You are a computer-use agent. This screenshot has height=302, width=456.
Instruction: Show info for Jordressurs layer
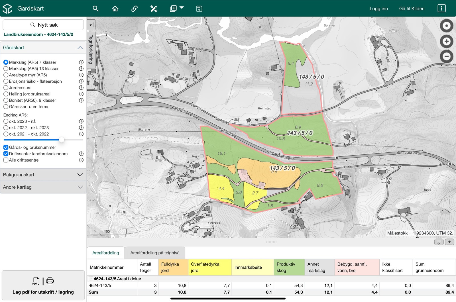point(81,87)
